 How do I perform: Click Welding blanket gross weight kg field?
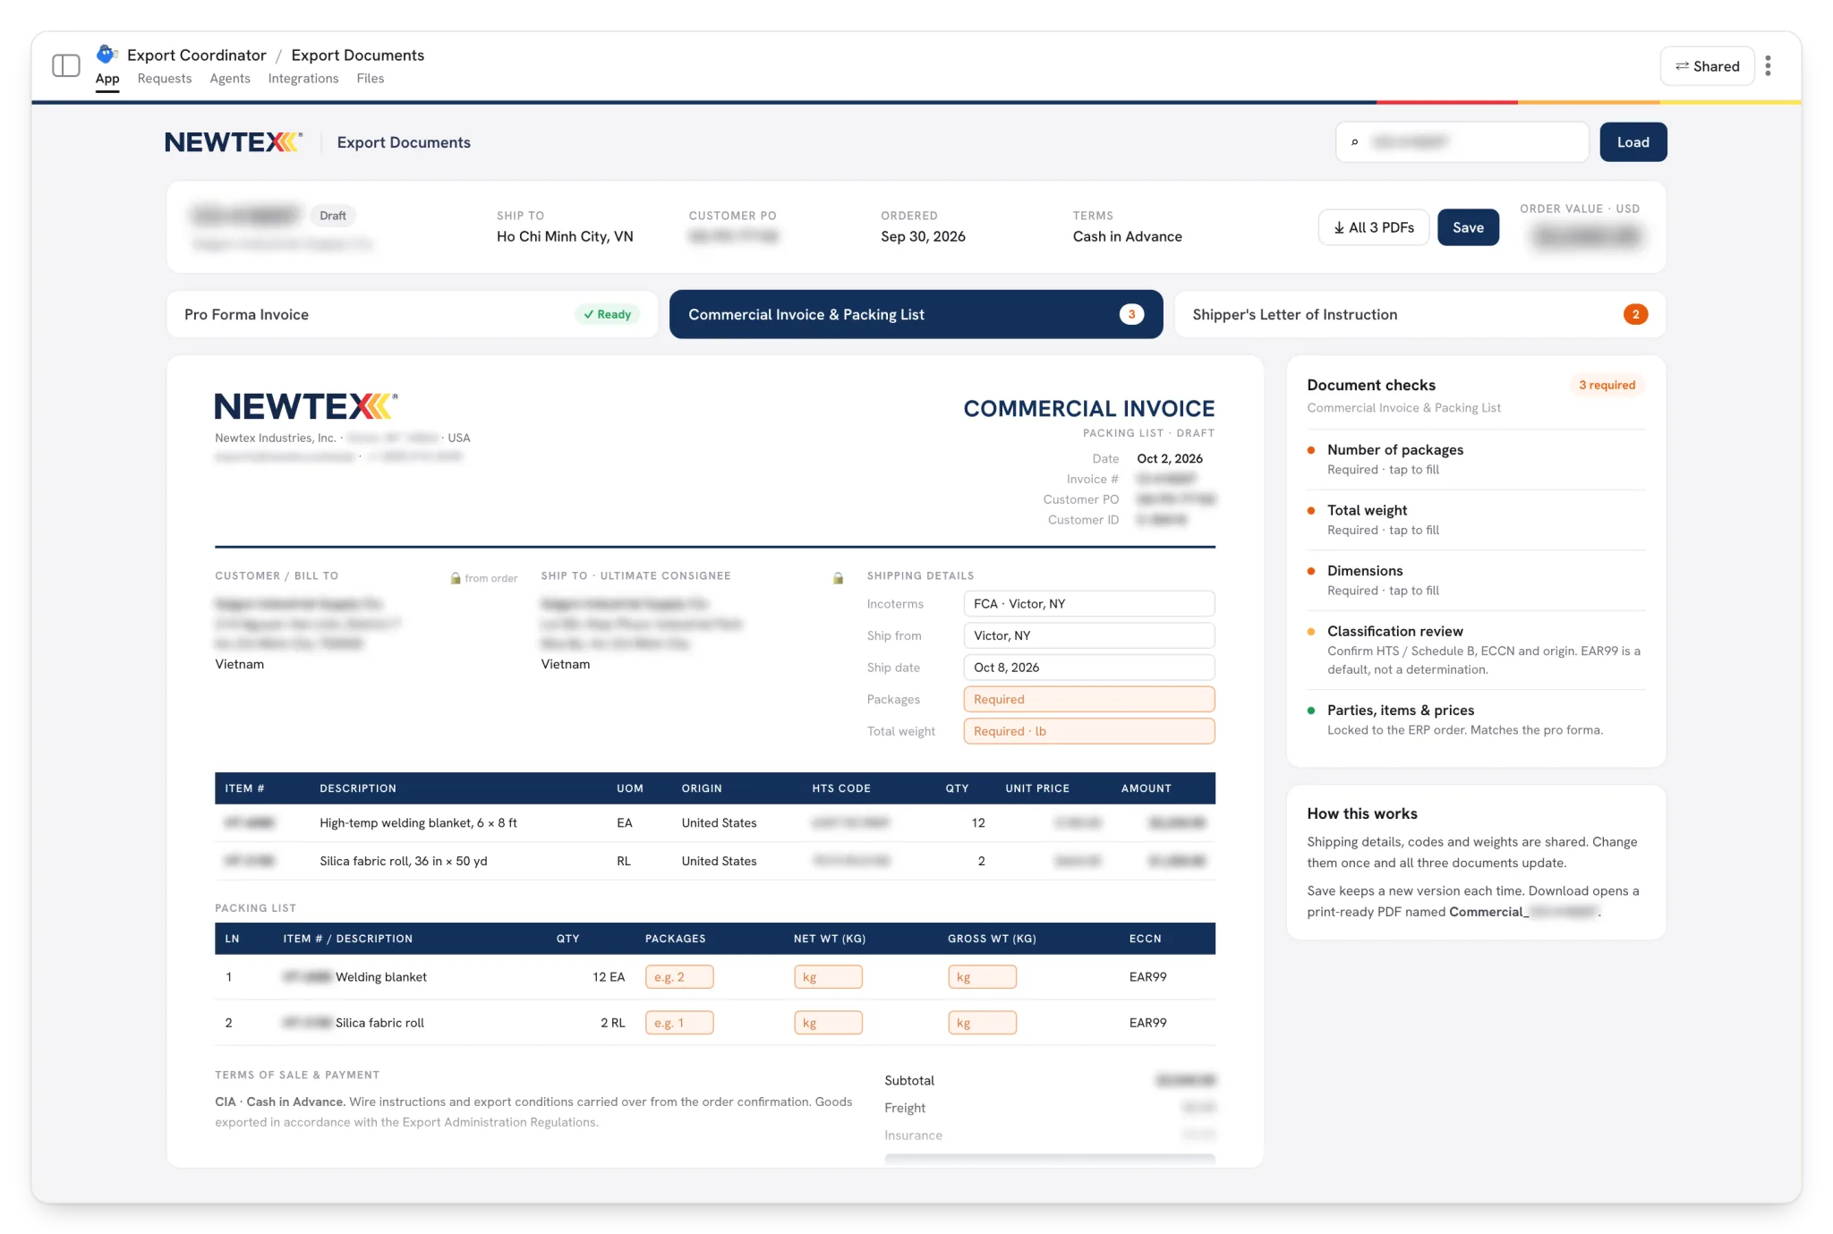(982, 977)
